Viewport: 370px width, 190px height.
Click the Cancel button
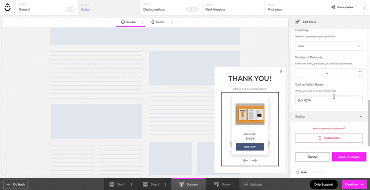(x=312, y=157)
